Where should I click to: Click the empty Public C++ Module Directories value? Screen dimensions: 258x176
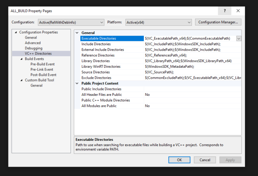(x=193, y=100)
